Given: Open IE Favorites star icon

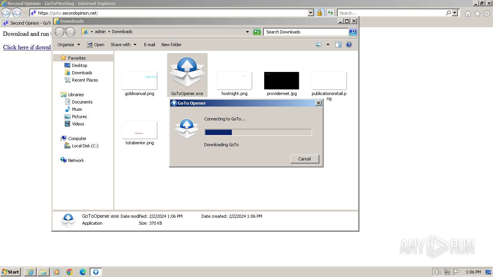Looking at the screenshot, I should 477,13.
